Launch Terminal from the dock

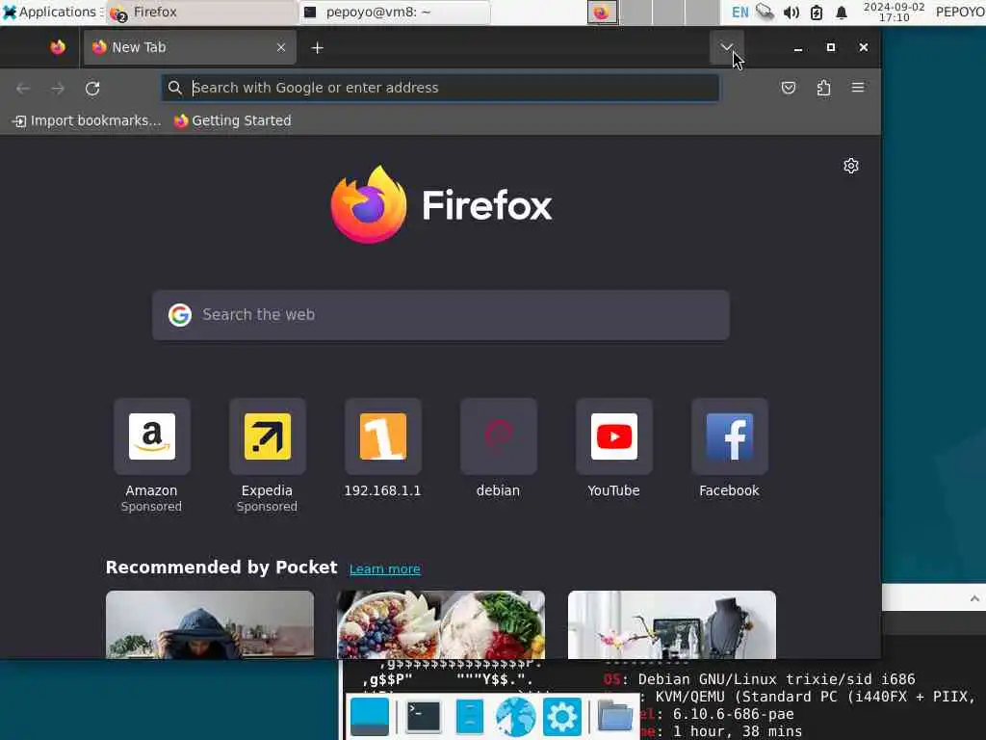point(424,716)
